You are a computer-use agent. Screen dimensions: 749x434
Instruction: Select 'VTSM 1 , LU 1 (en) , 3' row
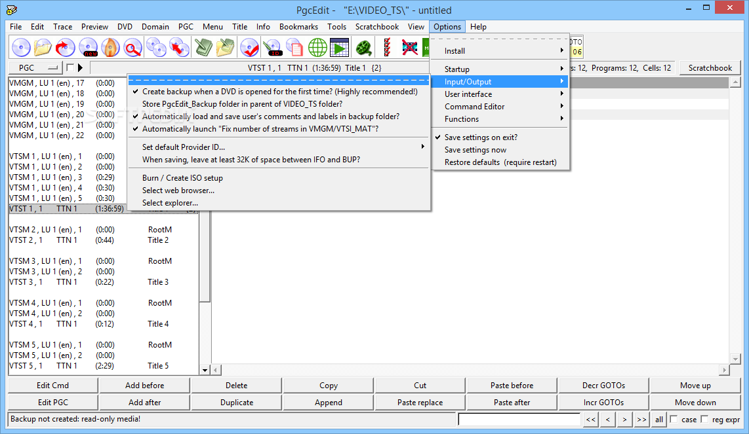click(x=103, y=177)
